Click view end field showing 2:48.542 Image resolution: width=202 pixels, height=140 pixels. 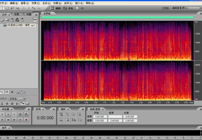(x=115, y=121)
